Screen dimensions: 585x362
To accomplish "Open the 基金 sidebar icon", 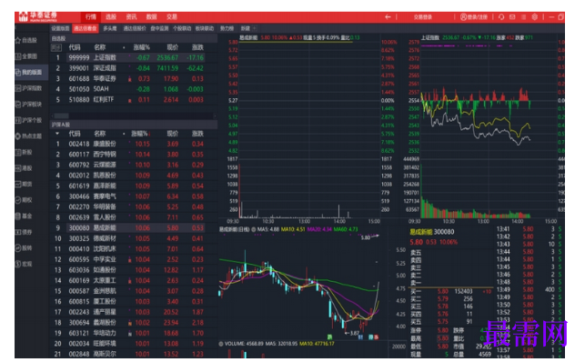I will [x=17, y=216].
